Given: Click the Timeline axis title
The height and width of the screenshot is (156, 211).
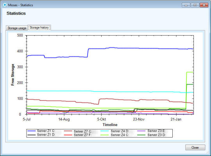Looking at the screenshot, I should pyautogui.click(x=110, y=125).
